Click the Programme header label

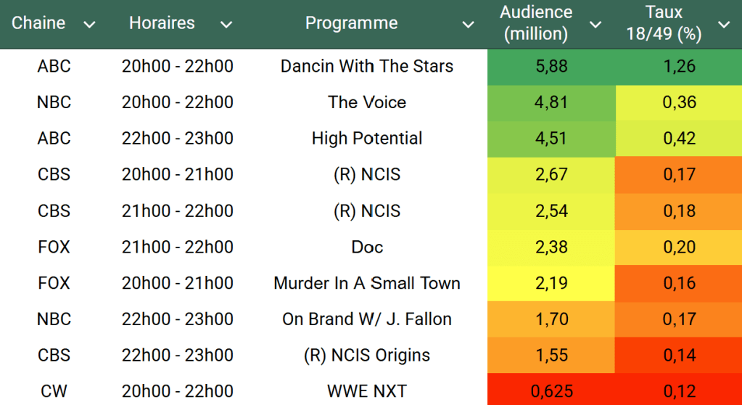click(351, 23)
